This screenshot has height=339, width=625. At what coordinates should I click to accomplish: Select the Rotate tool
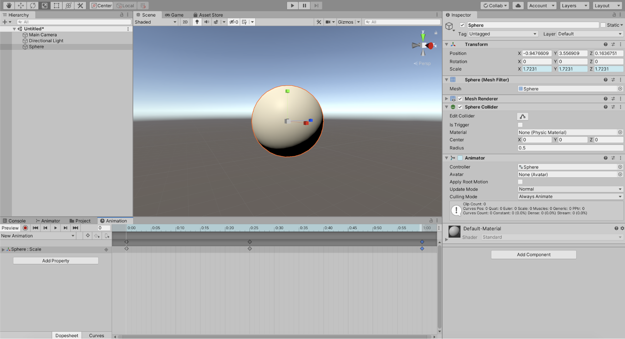click(x=33, y=5)
